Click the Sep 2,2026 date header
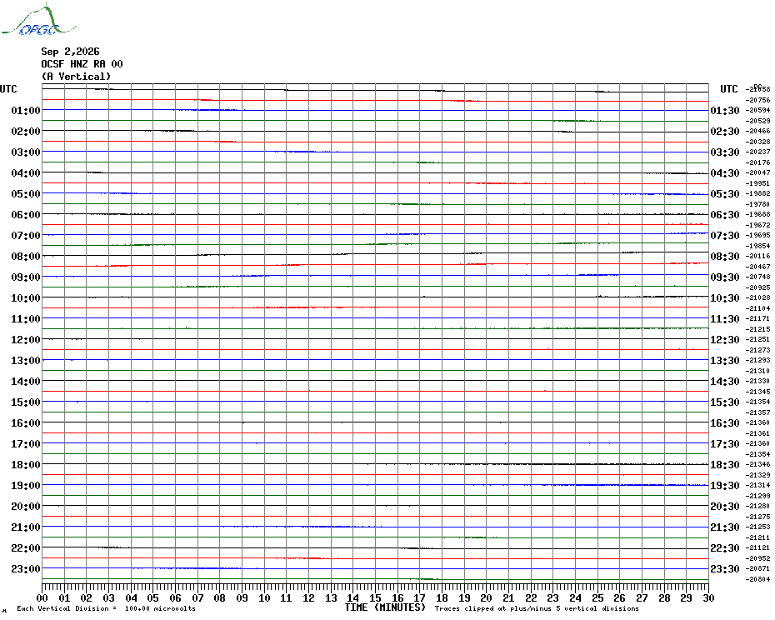This screenshot has width=775, height=620. [70, 52]
